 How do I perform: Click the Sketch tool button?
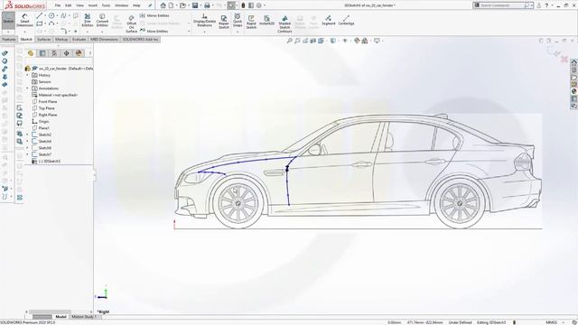coord(8,20)
